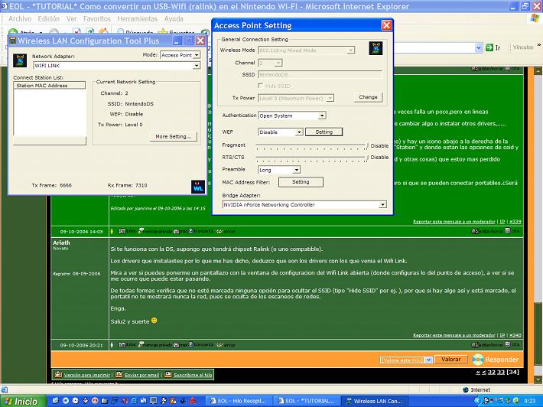Click búsqueda icon in the 20:21 post row
543x407 pixels.
[x=201, y=345]
